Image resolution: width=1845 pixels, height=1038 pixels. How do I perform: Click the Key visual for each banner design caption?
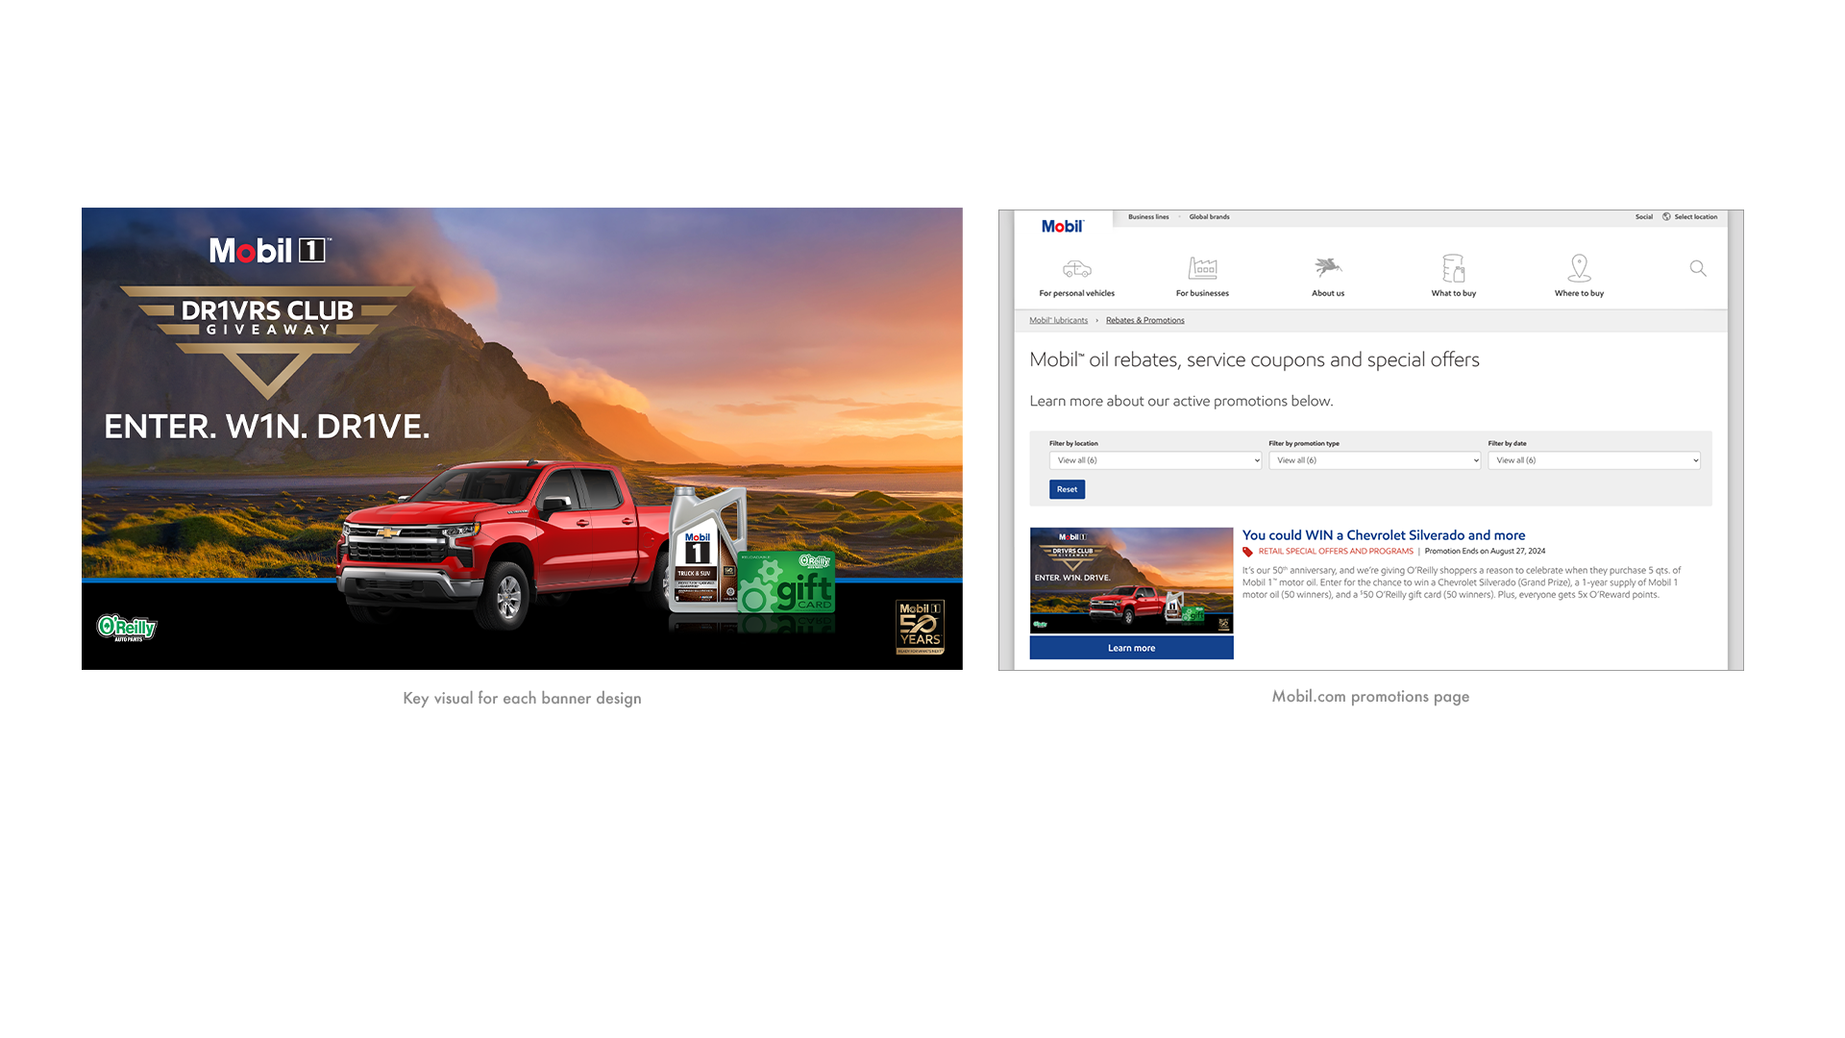tap(522, 699)
